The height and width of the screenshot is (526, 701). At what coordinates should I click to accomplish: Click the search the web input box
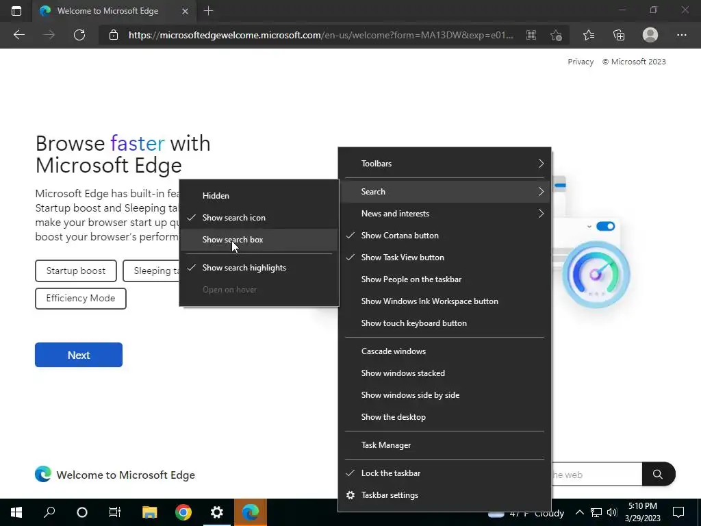point(596,475)
